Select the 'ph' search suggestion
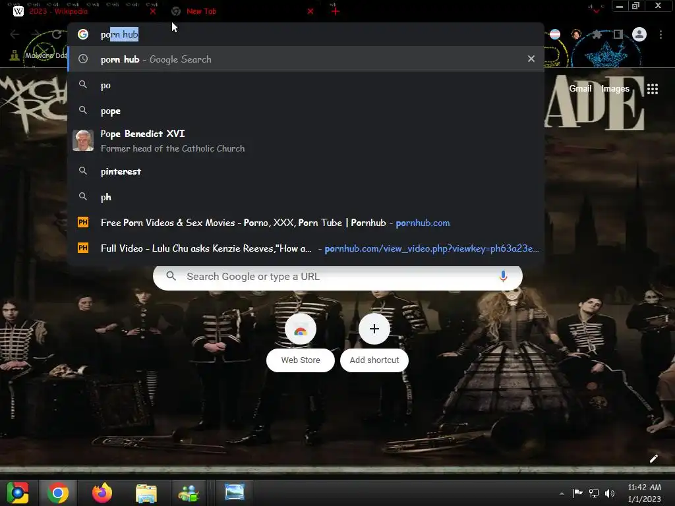 [x=306, y=197]
